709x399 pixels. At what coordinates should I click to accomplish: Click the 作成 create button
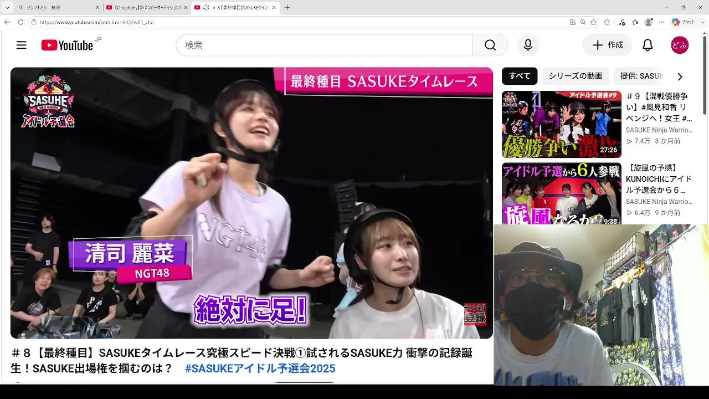[608, 45]
